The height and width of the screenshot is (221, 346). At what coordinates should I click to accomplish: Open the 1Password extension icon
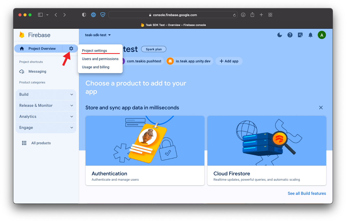point(93,15)
